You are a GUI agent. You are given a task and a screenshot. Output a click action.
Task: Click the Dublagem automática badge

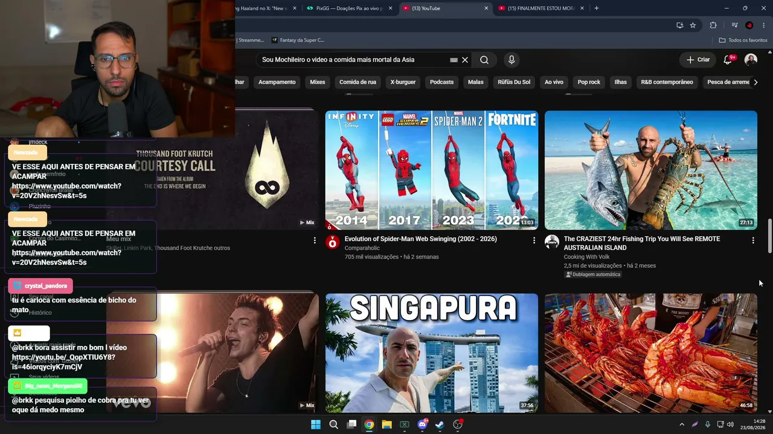pyautogui.click(x=593, y=274)
